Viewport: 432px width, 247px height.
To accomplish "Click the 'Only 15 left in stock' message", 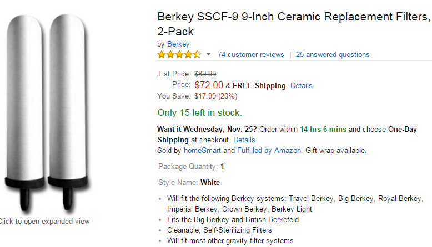I will [x=200, y=112].
